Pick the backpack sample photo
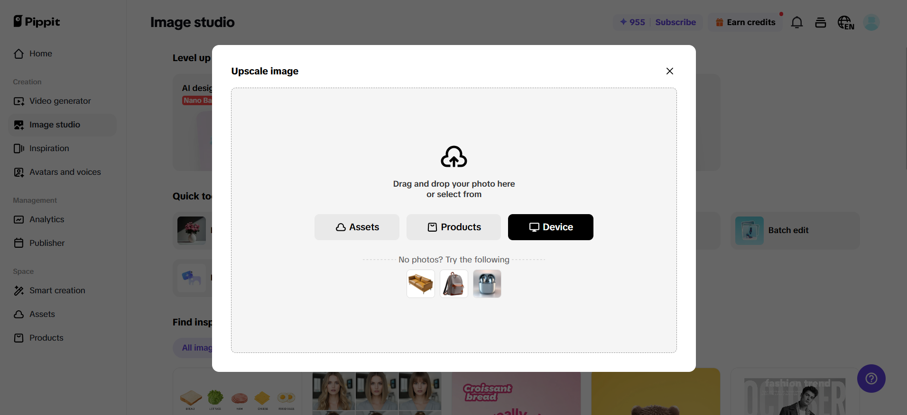 tap(454, 284)
